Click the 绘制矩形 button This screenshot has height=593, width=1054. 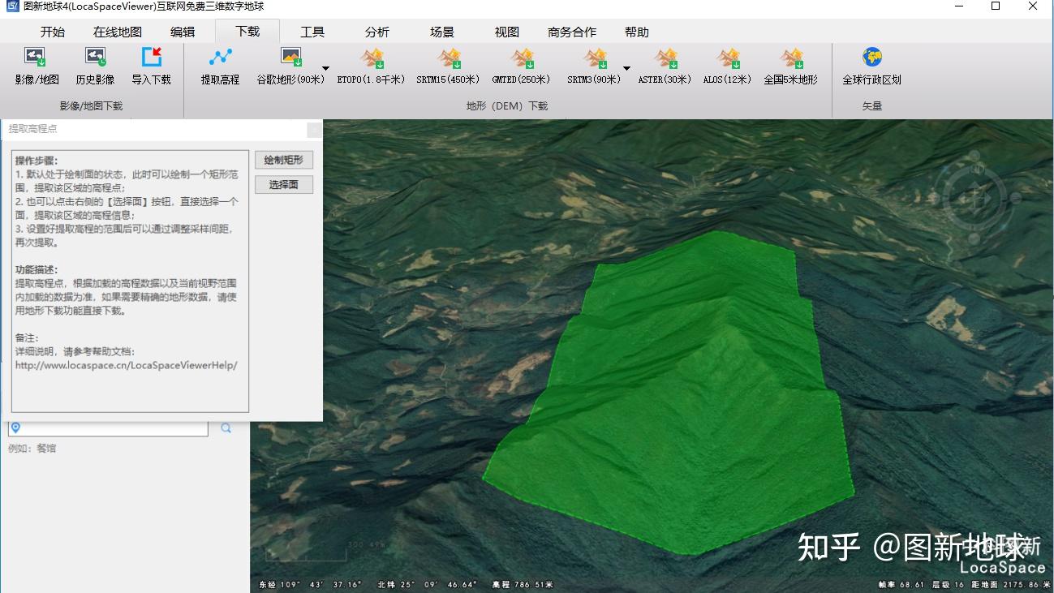(x=283, y=161)
